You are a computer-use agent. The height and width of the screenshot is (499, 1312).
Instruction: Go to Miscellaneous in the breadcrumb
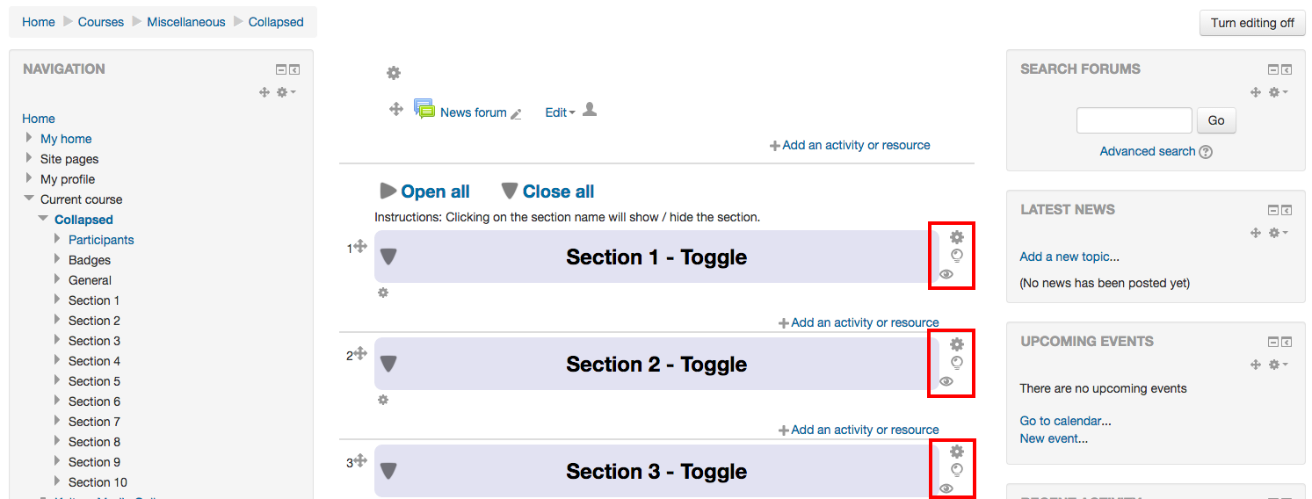point(186,22)
